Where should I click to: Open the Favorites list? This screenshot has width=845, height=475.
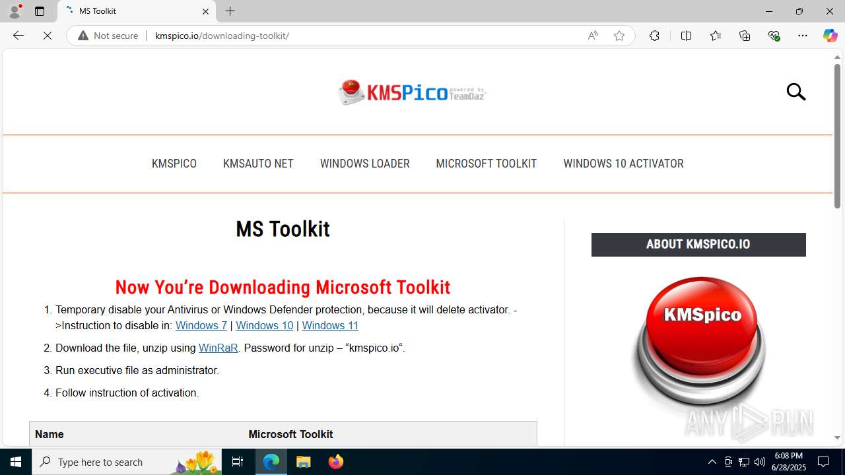[x=716, y=36]
